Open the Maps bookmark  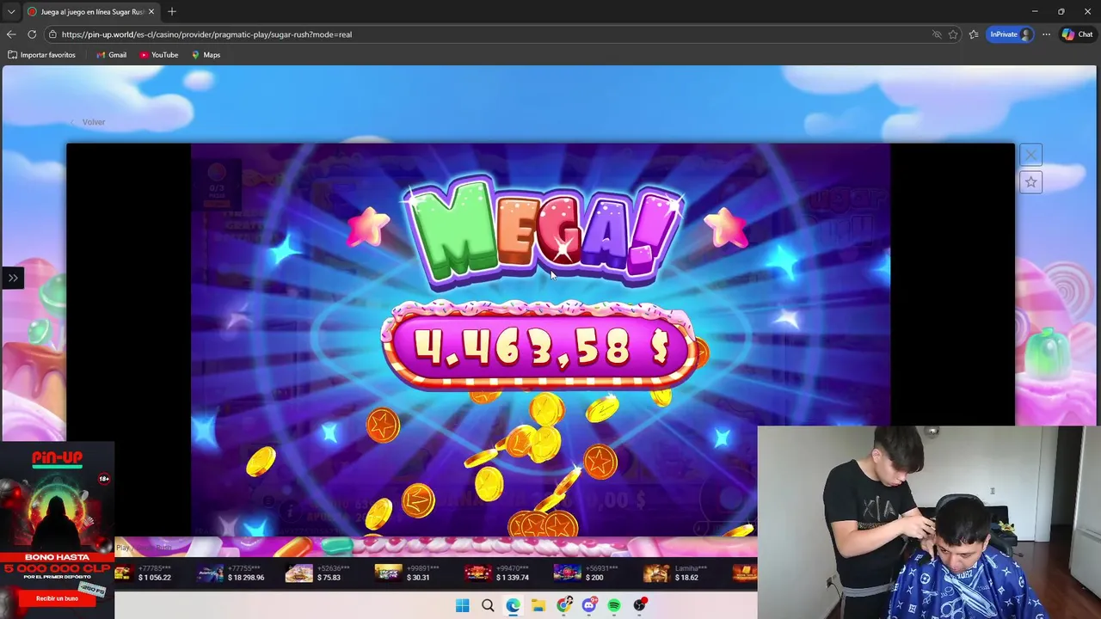coord(206,55)
